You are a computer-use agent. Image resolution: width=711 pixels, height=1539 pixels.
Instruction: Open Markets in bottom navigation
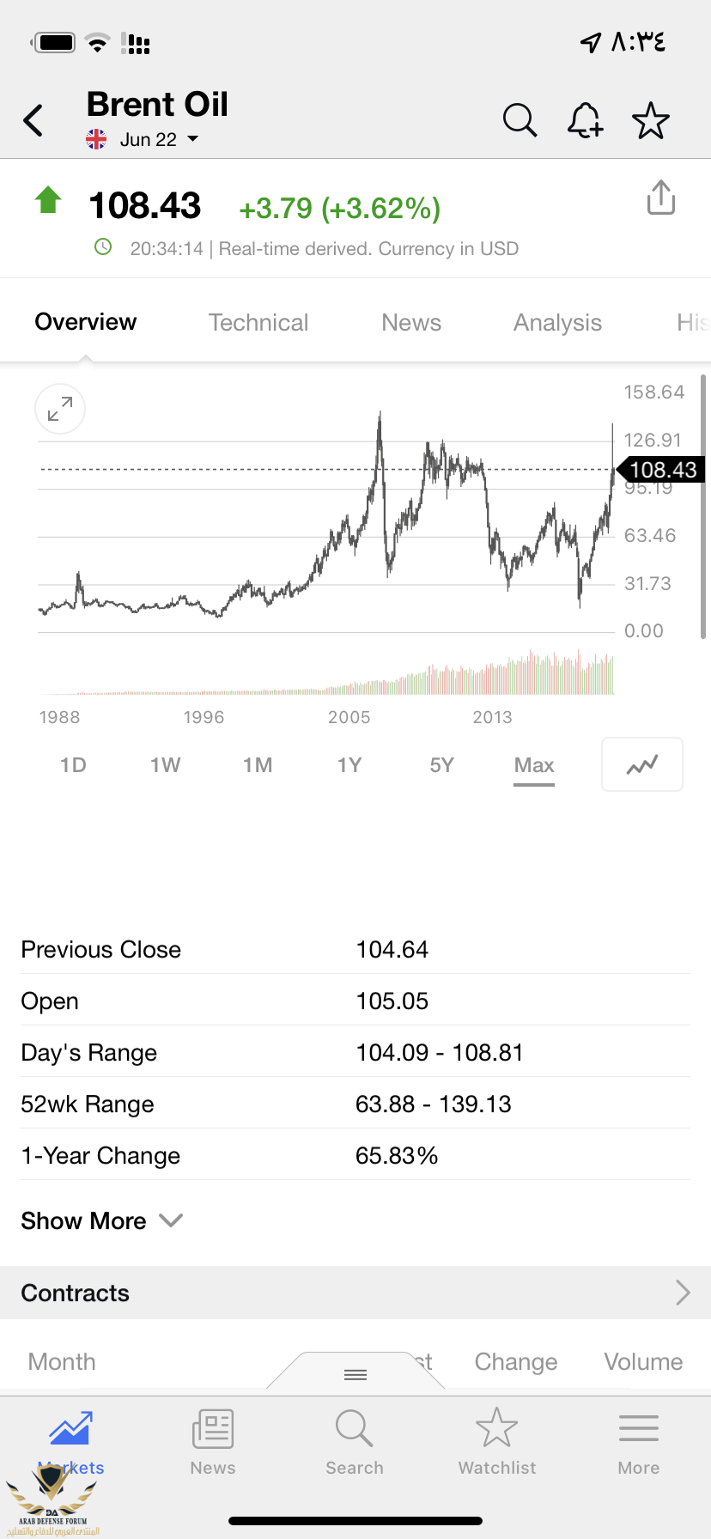point(71,1443)
